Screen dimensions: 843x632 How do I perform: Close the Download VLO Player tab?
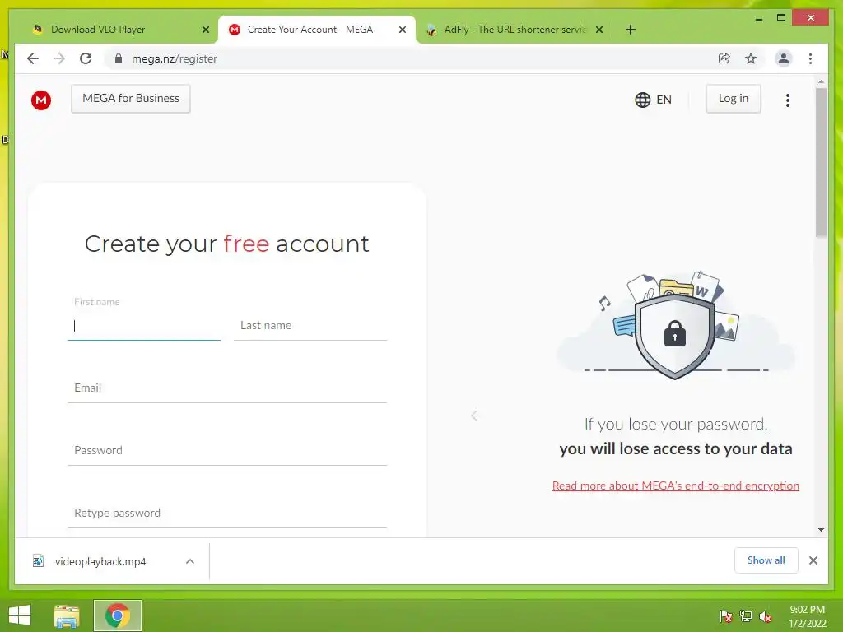(205, 30)
